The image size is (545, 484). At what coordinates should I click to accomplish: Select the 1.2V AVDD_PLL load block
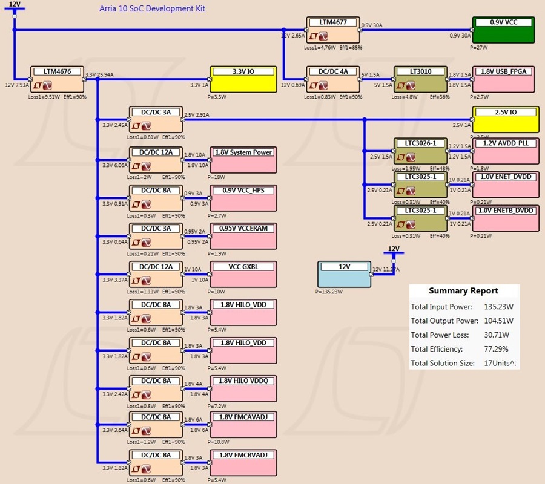(x=506, y=151)
